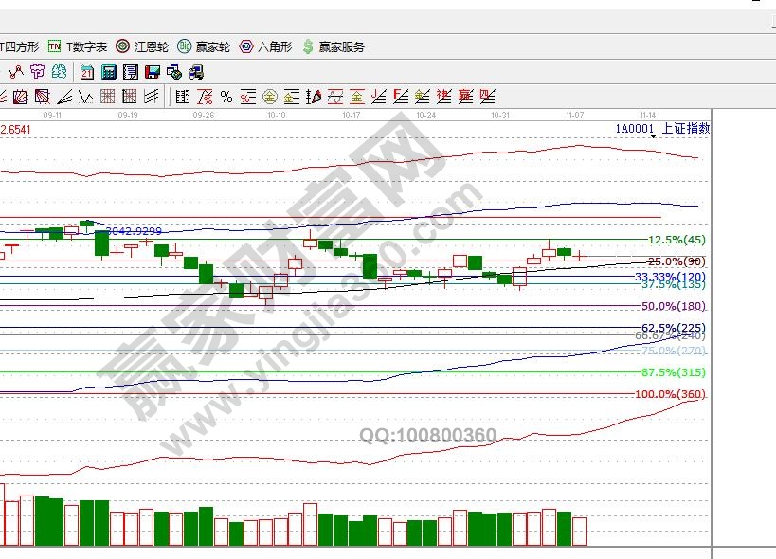Select the red 赢 fan line icon
The image size is (776, 559).
465,97
